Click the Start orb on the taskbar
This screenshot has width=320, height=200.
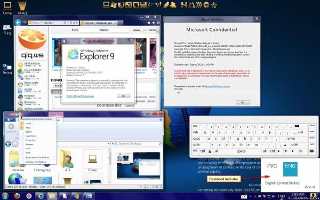(x=5, y=196)
